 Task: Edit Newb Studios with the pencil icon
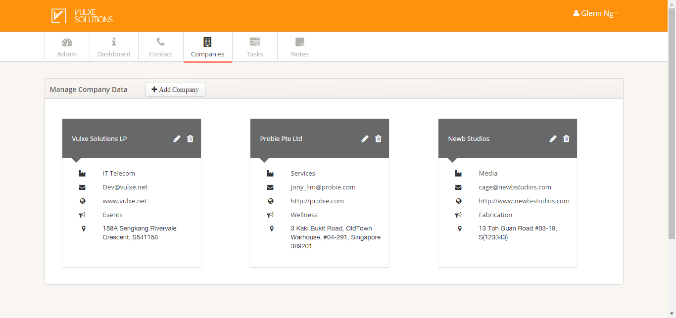pyautogui.click(x=553, y=139)
